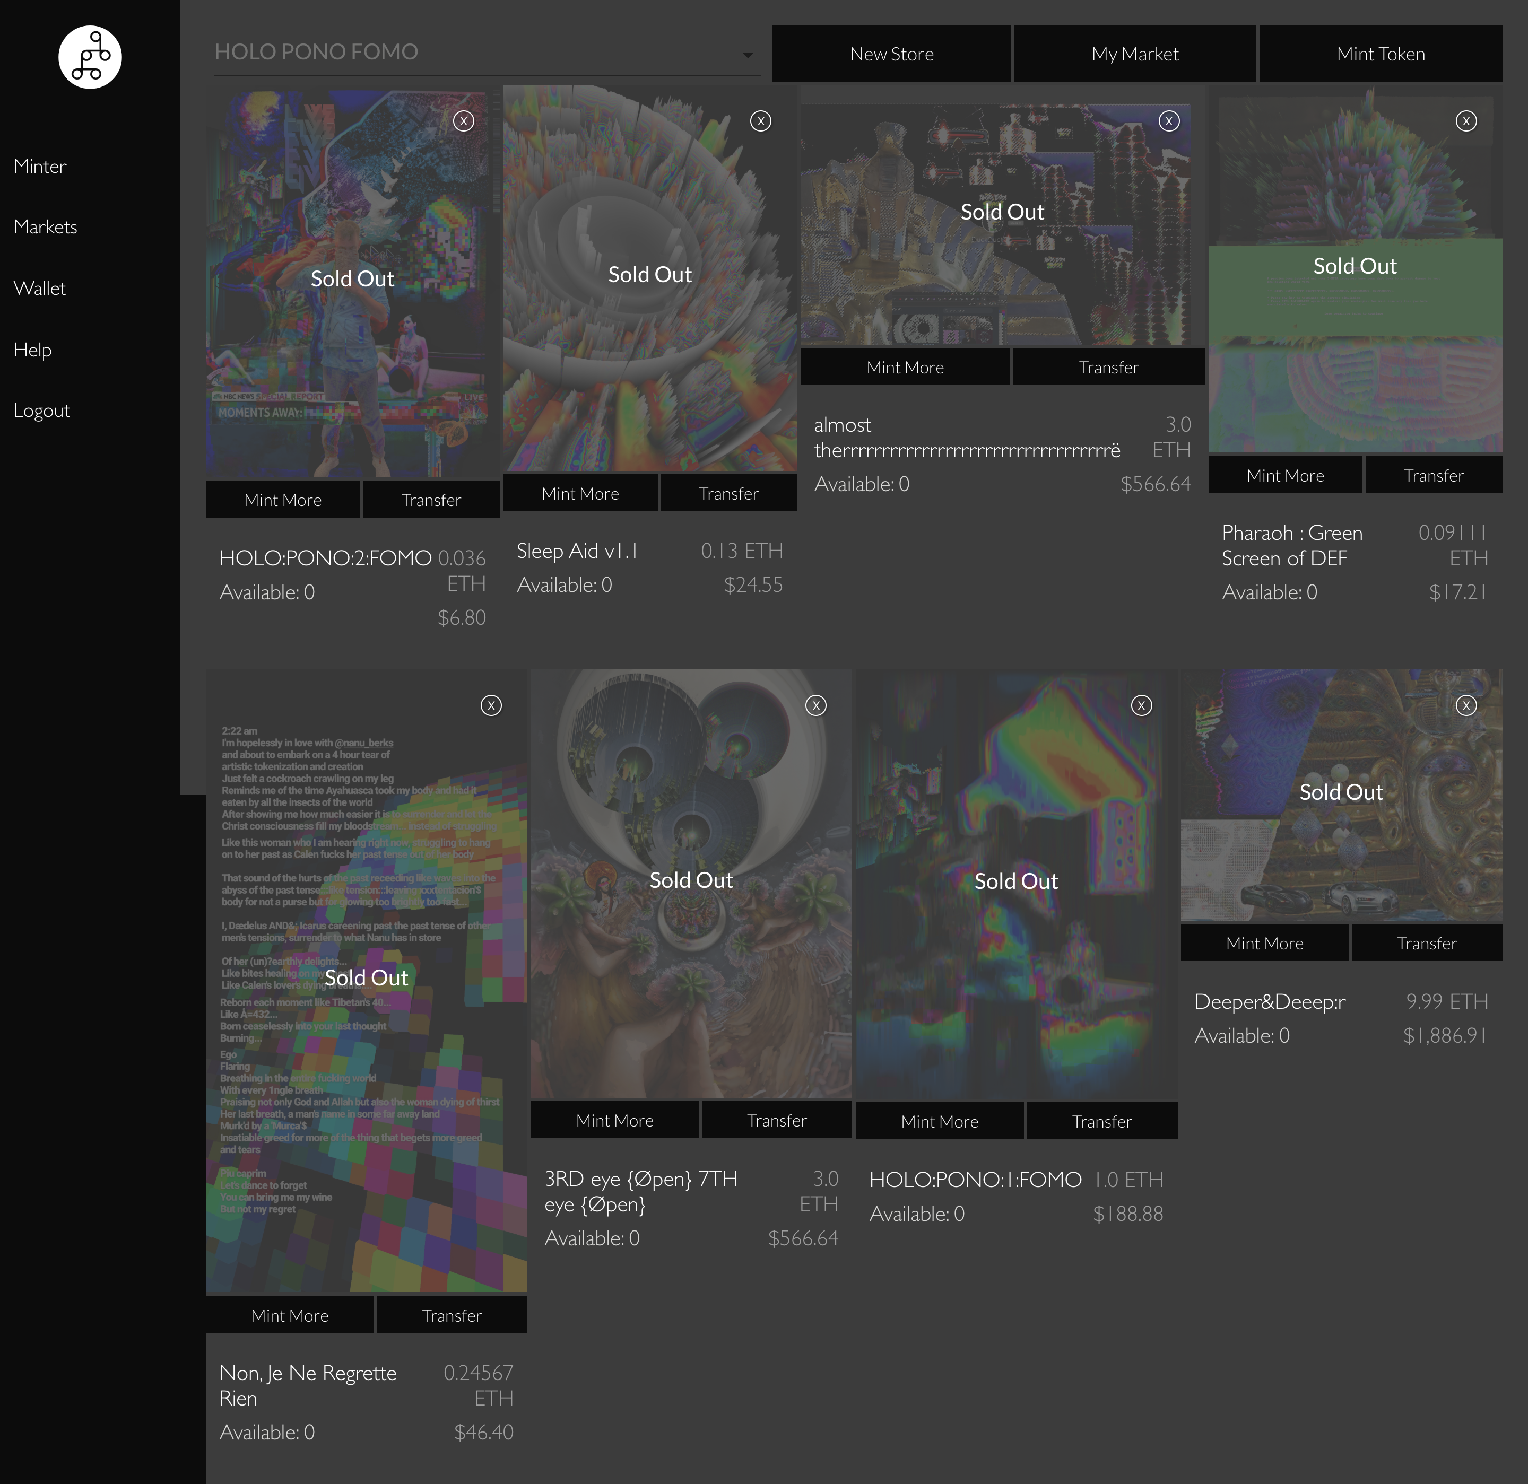Click X icon on Pharaoh Green Screen card
This screenshot has width=1528, height=1484.
click(x=1465, y=121)
